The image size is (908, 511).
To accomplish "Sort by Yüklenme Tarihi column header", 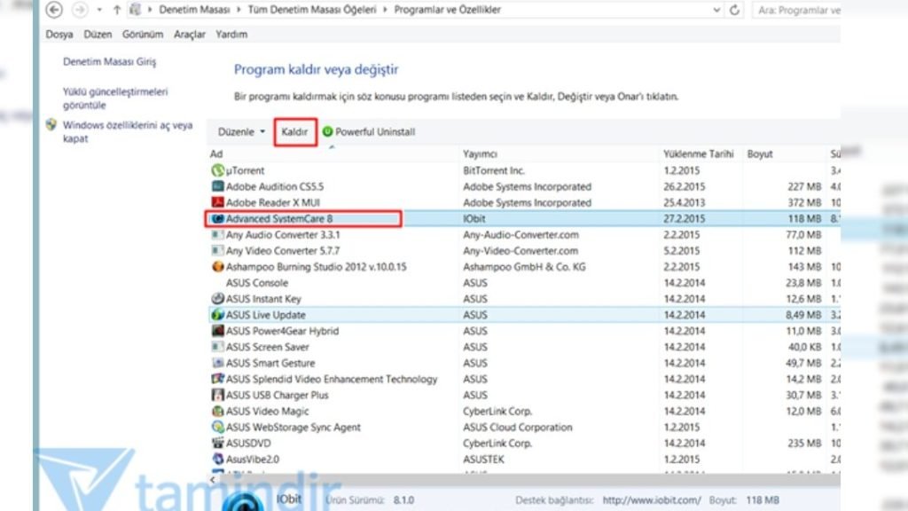I will coord(699,153).
